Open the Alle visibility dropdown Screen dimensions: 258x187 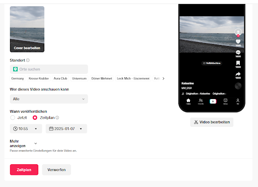pos(49,99)
